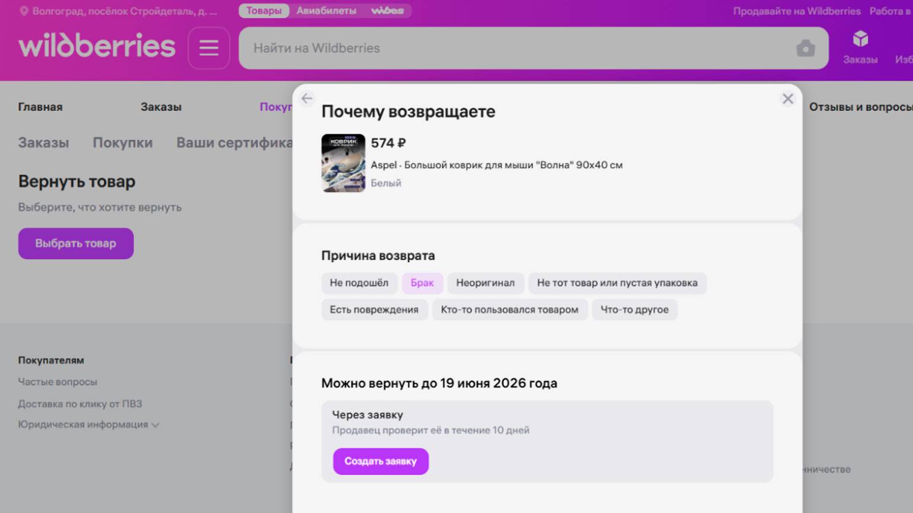Choose reason Кто-то пользовался товаром

pos(509,310)
